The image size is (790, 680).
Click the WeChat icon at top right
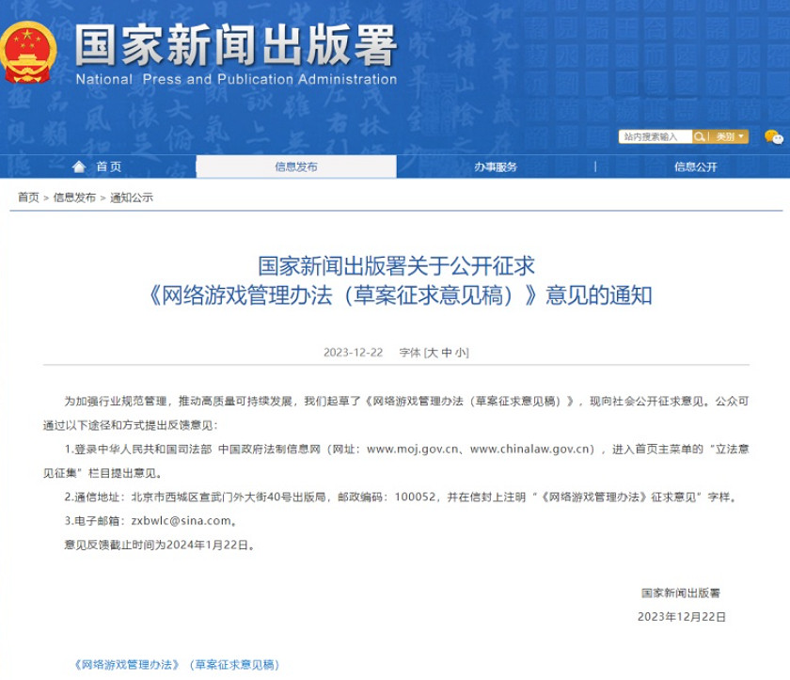coord(773,138)
